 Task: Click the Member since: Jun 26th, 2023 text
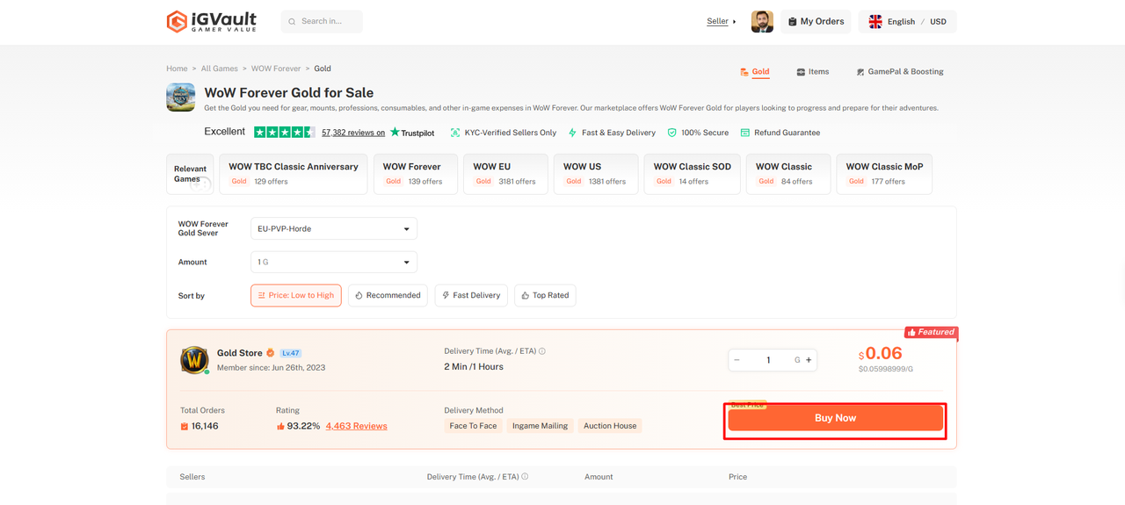(271, 368)
